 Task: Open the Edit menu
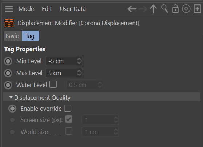[x=47, y=9]
